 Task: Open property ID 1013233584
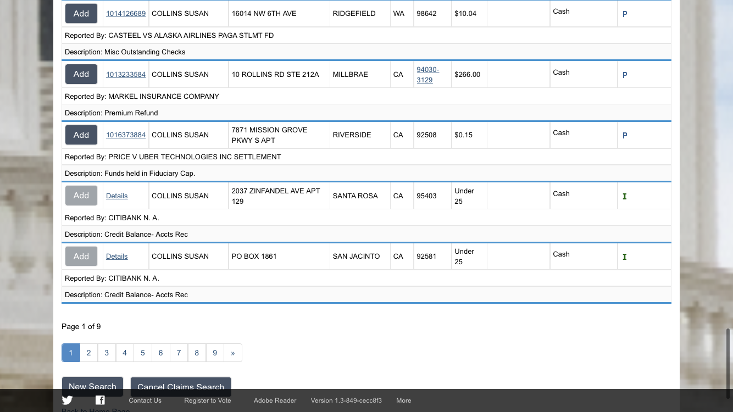coord(126,75)
